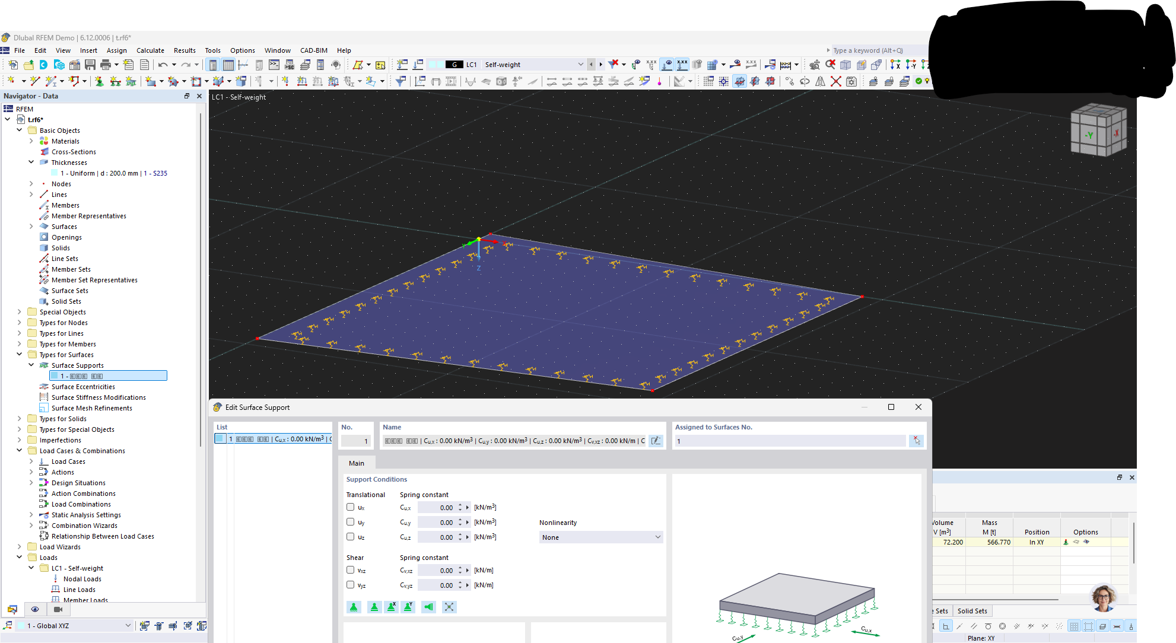Check the uz translational support checkbox
The image size is (1176, 643).
point(351,537)
